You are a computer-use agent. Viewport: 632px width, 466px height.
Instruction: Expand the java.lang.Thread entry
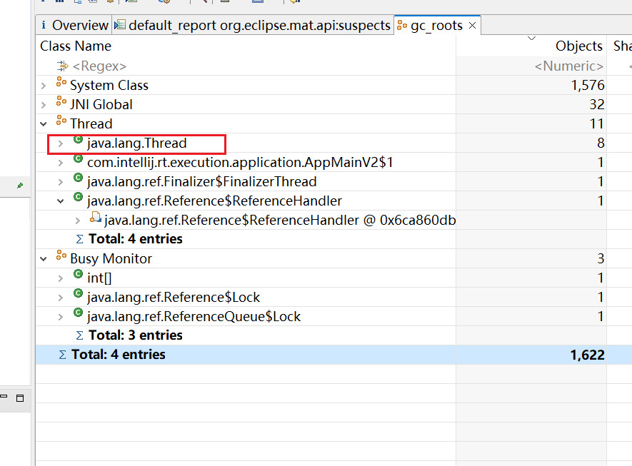pos(61,143)
